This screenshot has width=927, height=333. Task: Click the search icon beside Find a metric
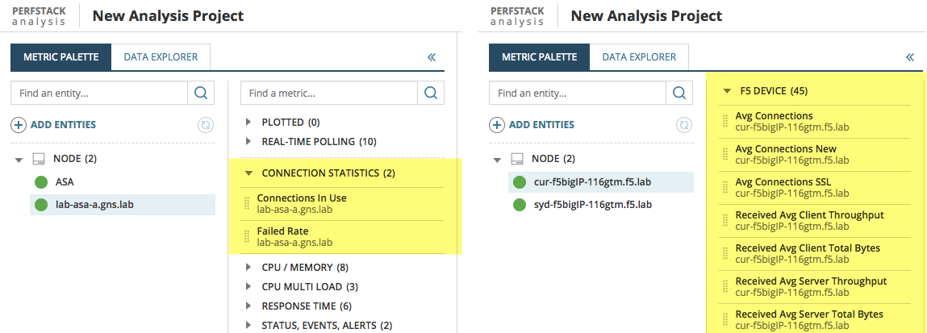coord(431,93)
